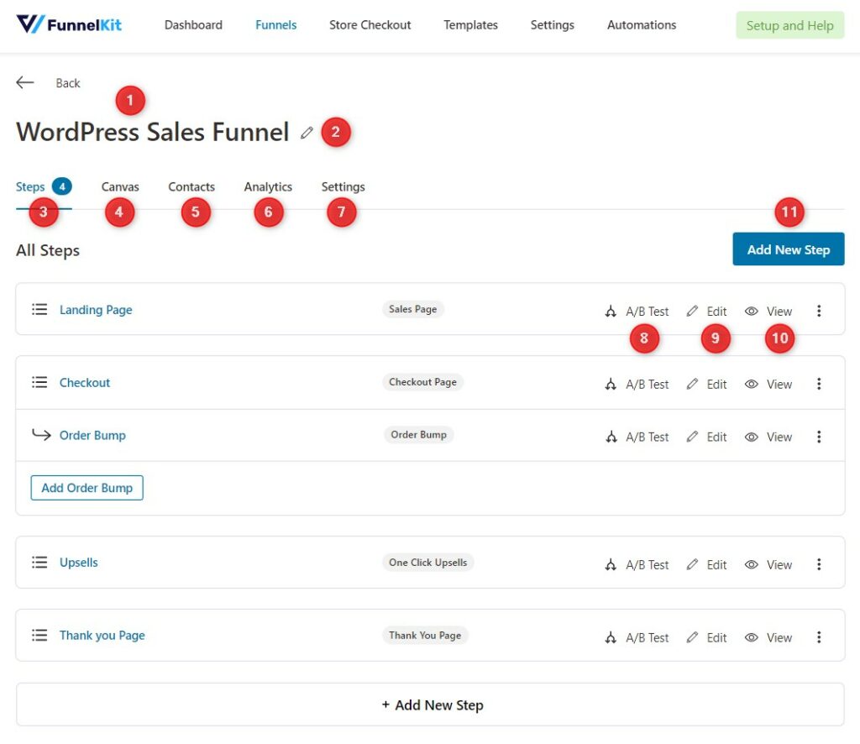The image size is (860, 744).
Task: Click the FunnelKit logo
Action: pyautogui.click(x=69, y=24)
